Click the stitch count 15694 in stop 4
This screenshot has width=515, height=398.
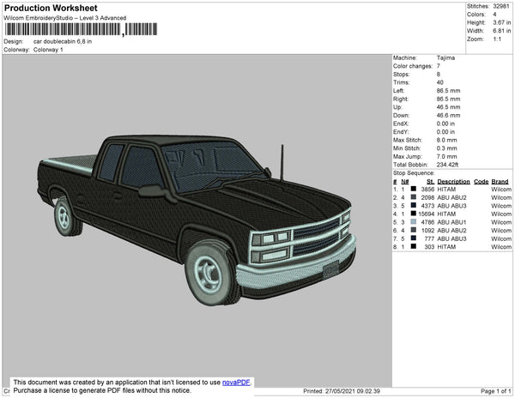click(x=427, y=214)
